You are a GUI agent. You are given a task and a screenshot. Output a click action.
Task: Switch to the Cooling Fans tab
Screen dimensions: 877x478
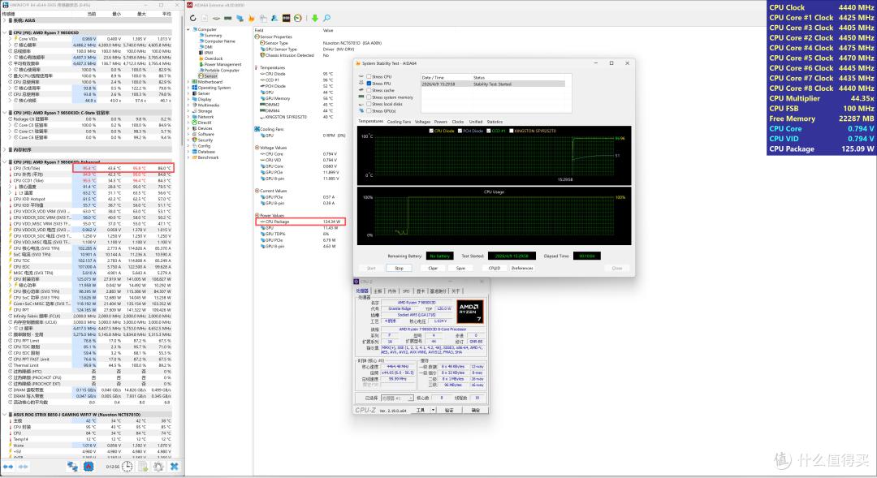pyautogui.click(x=399, y=121)
